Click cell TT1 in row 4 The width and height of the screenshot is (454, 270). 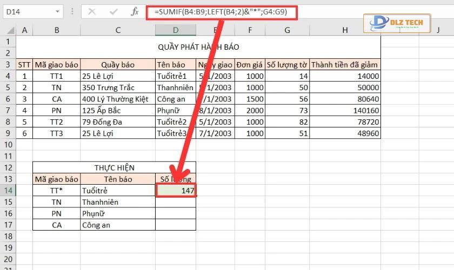tap(56, 76)
